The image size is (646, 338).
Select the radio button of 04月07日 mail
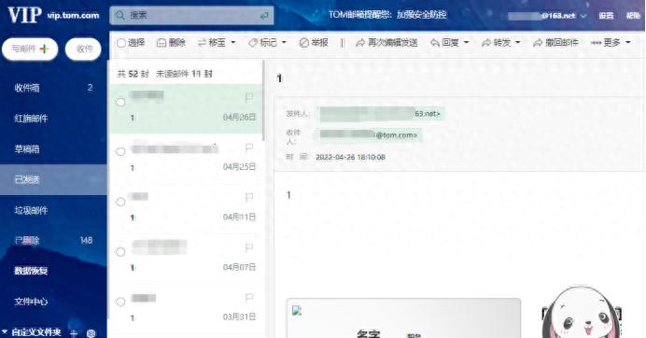[x=120, y=252]
